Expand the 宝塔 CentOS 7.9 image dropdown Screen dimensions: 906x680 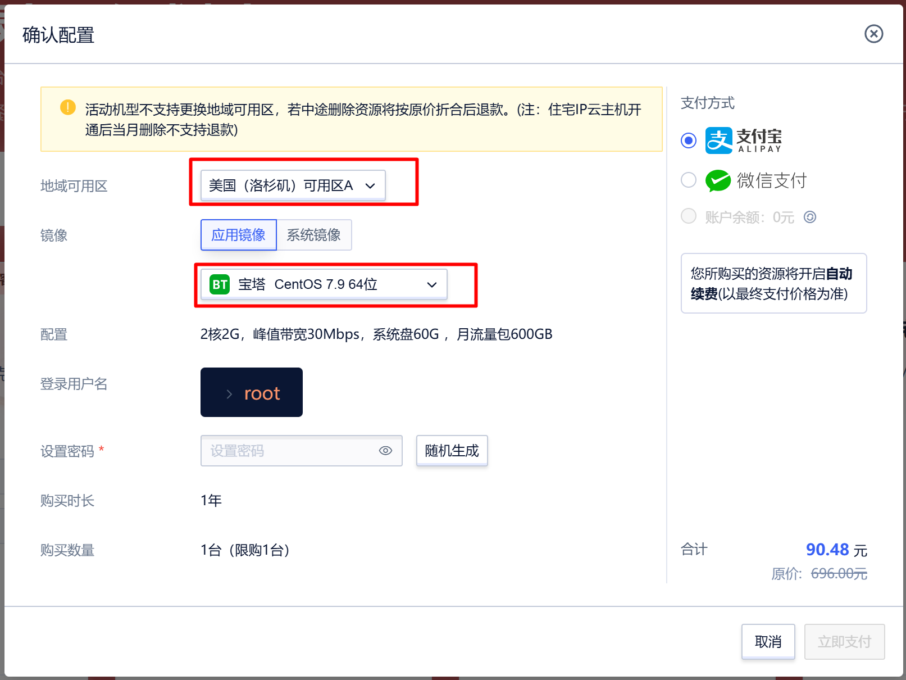coord(324,284)
